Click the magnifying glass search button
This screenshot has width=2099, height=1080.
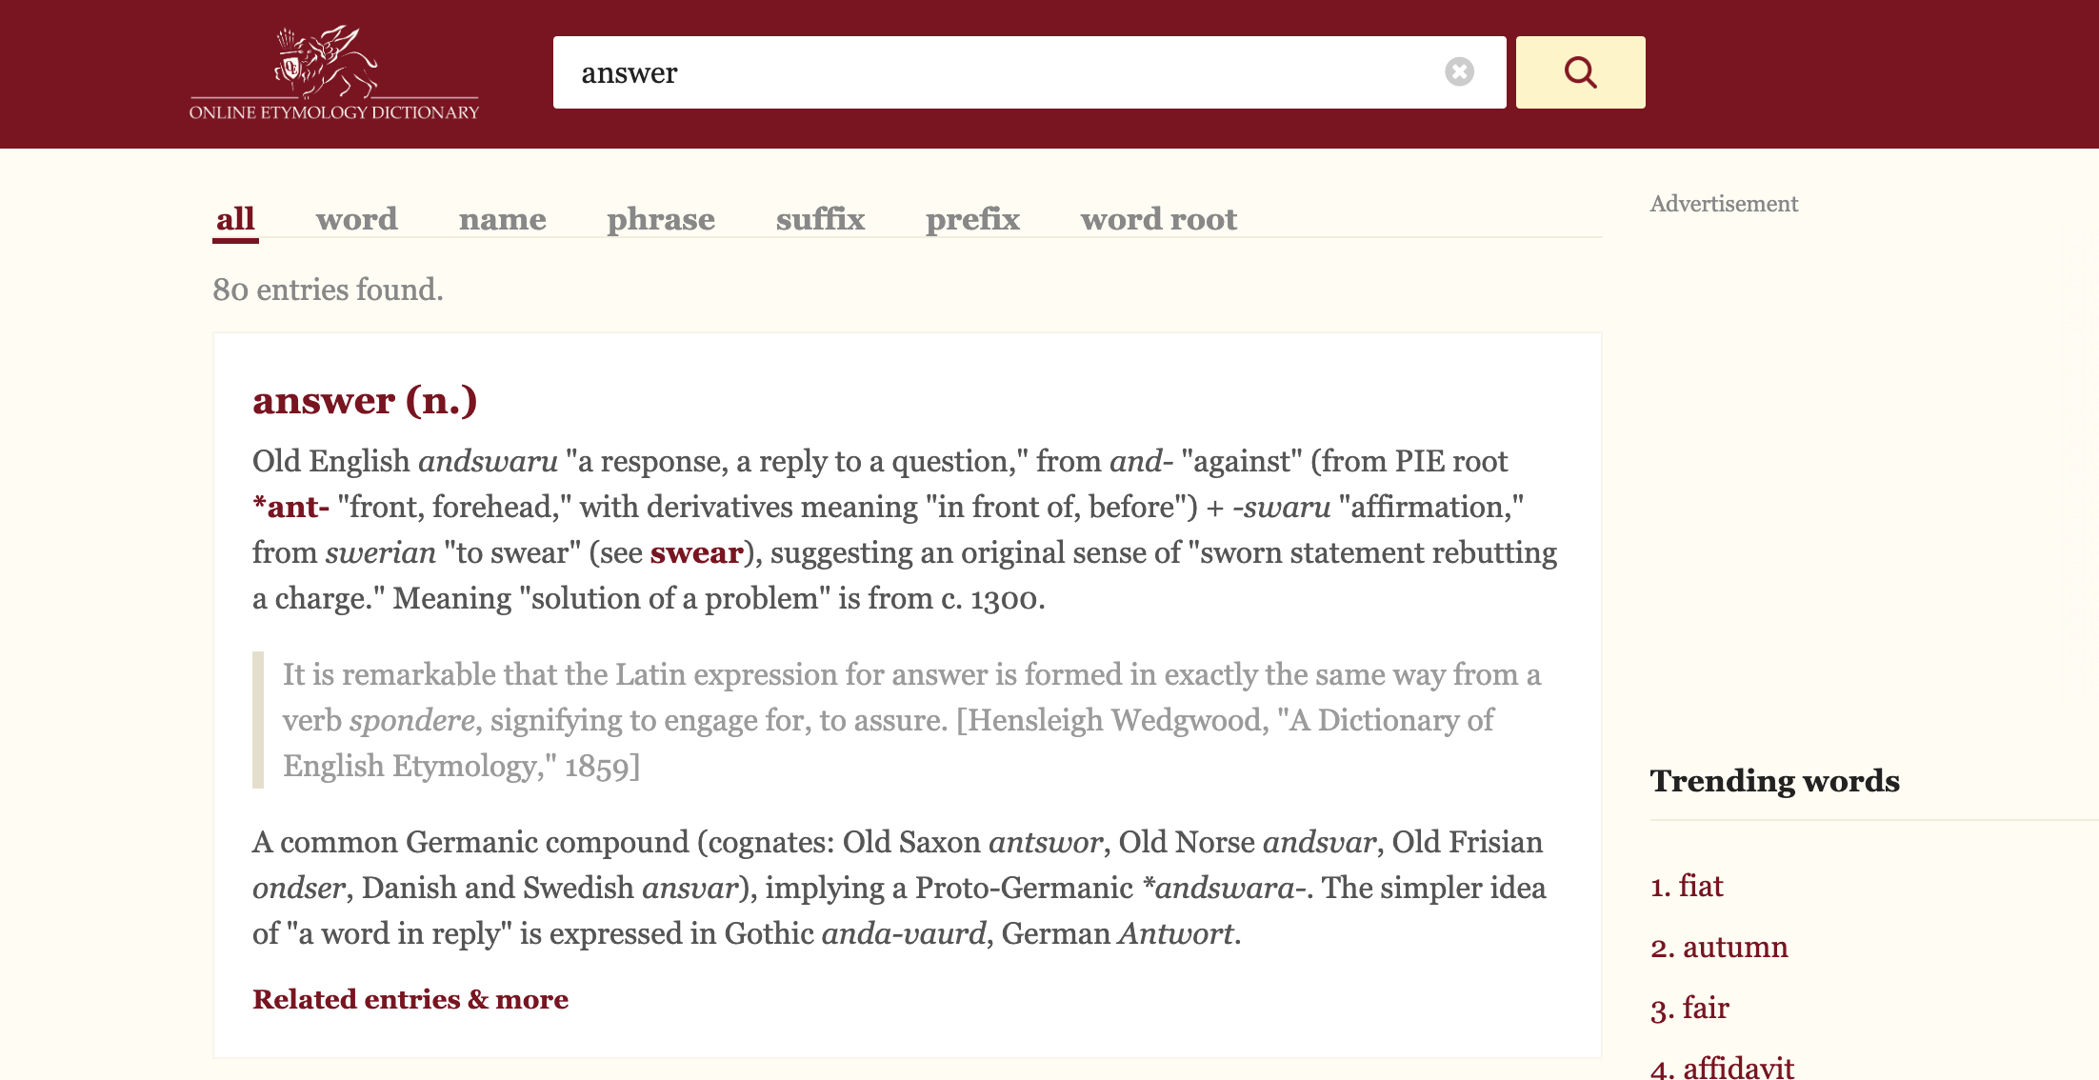[x=1580, y=72]
